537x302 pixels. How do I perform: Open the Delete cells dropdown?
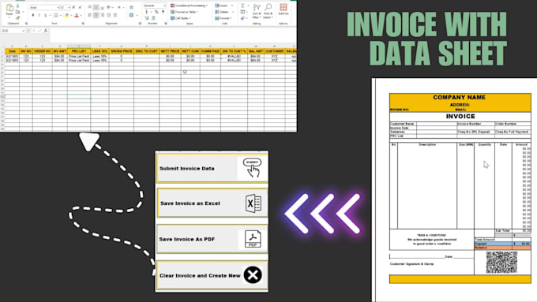224,12
